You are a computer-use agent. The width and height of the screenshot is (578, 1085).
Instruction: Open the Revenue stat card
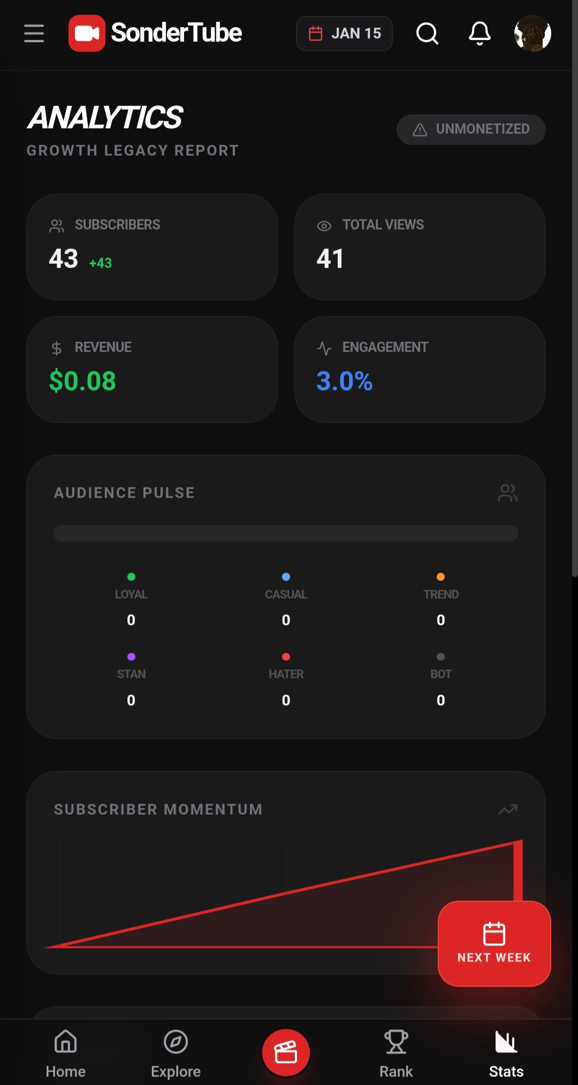pos(152,369)
